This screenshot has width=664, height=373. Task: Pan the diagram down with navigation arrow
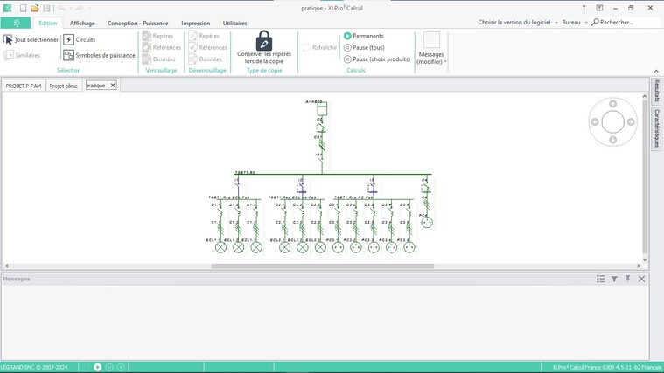612,140
